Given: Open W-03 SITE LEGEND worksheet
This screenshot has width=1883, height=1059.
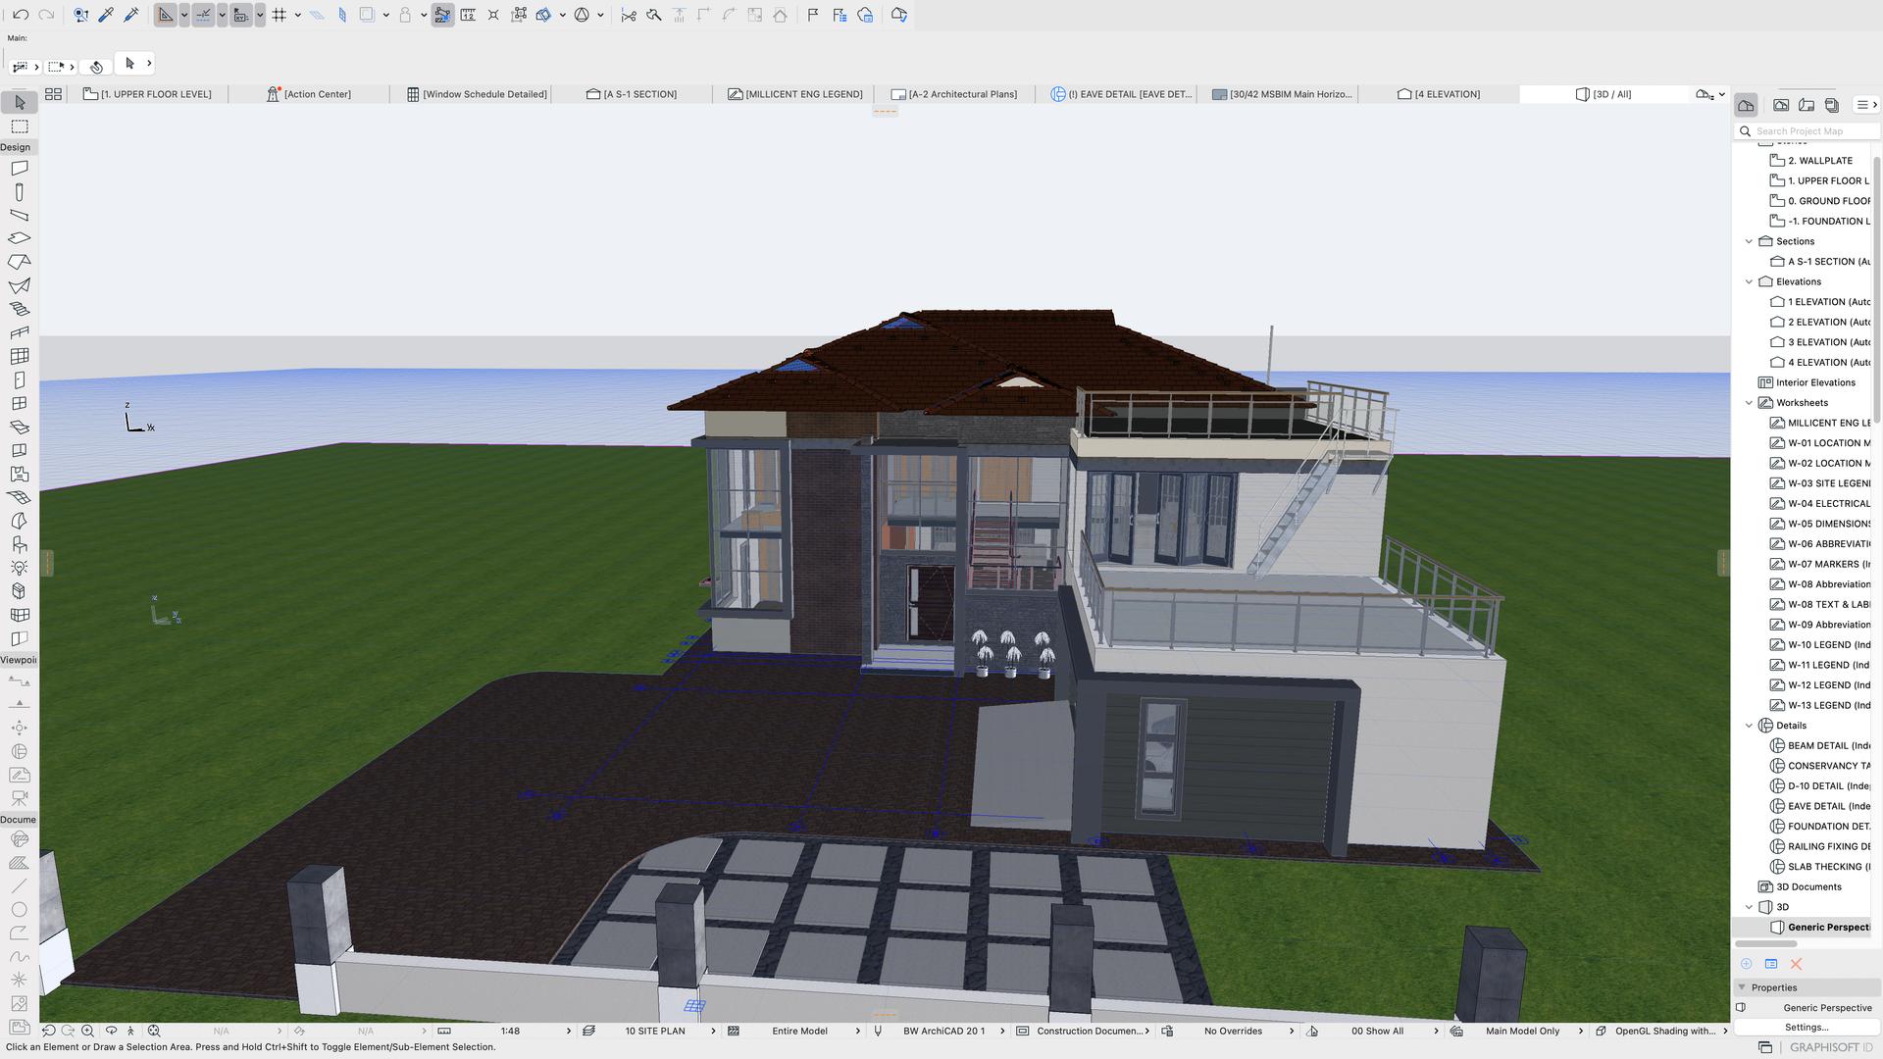Looking at the screenshot, I should pyautogui.click(x=1828, y=483).
